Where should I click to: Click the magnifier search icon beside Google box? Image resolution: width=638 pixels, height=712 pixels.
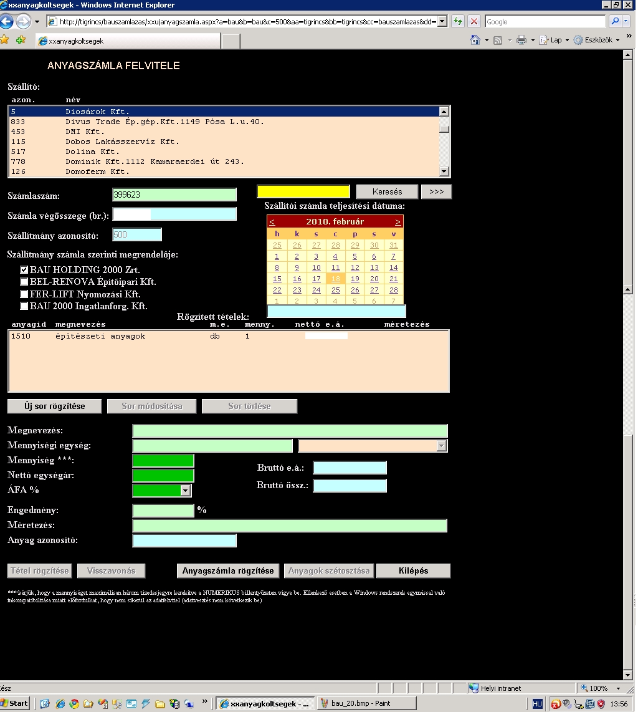[615, 21]
